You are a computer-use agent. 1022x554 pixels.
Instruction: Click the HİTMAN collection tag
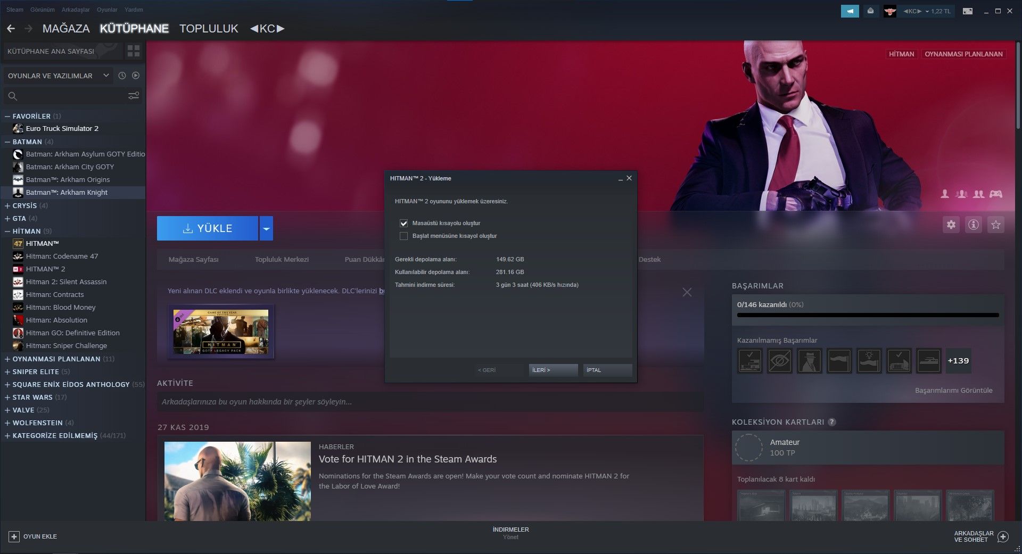pyautogui.click(x=902, y=54)
